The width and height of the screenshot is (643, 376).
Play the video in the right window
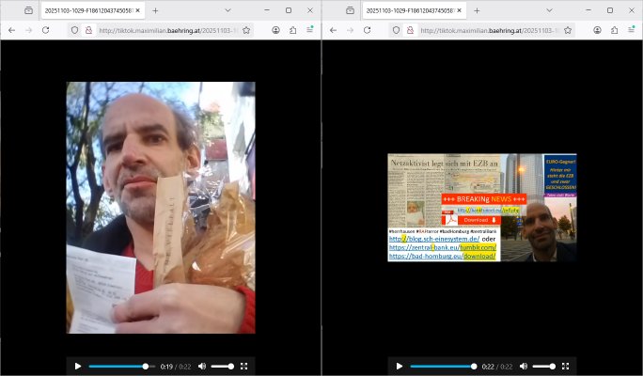(x=400, y=366)
